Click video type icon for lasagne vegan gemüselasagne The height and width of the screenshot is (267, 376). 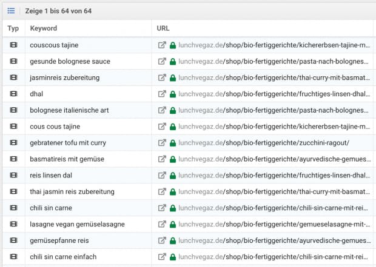[13, 224]
